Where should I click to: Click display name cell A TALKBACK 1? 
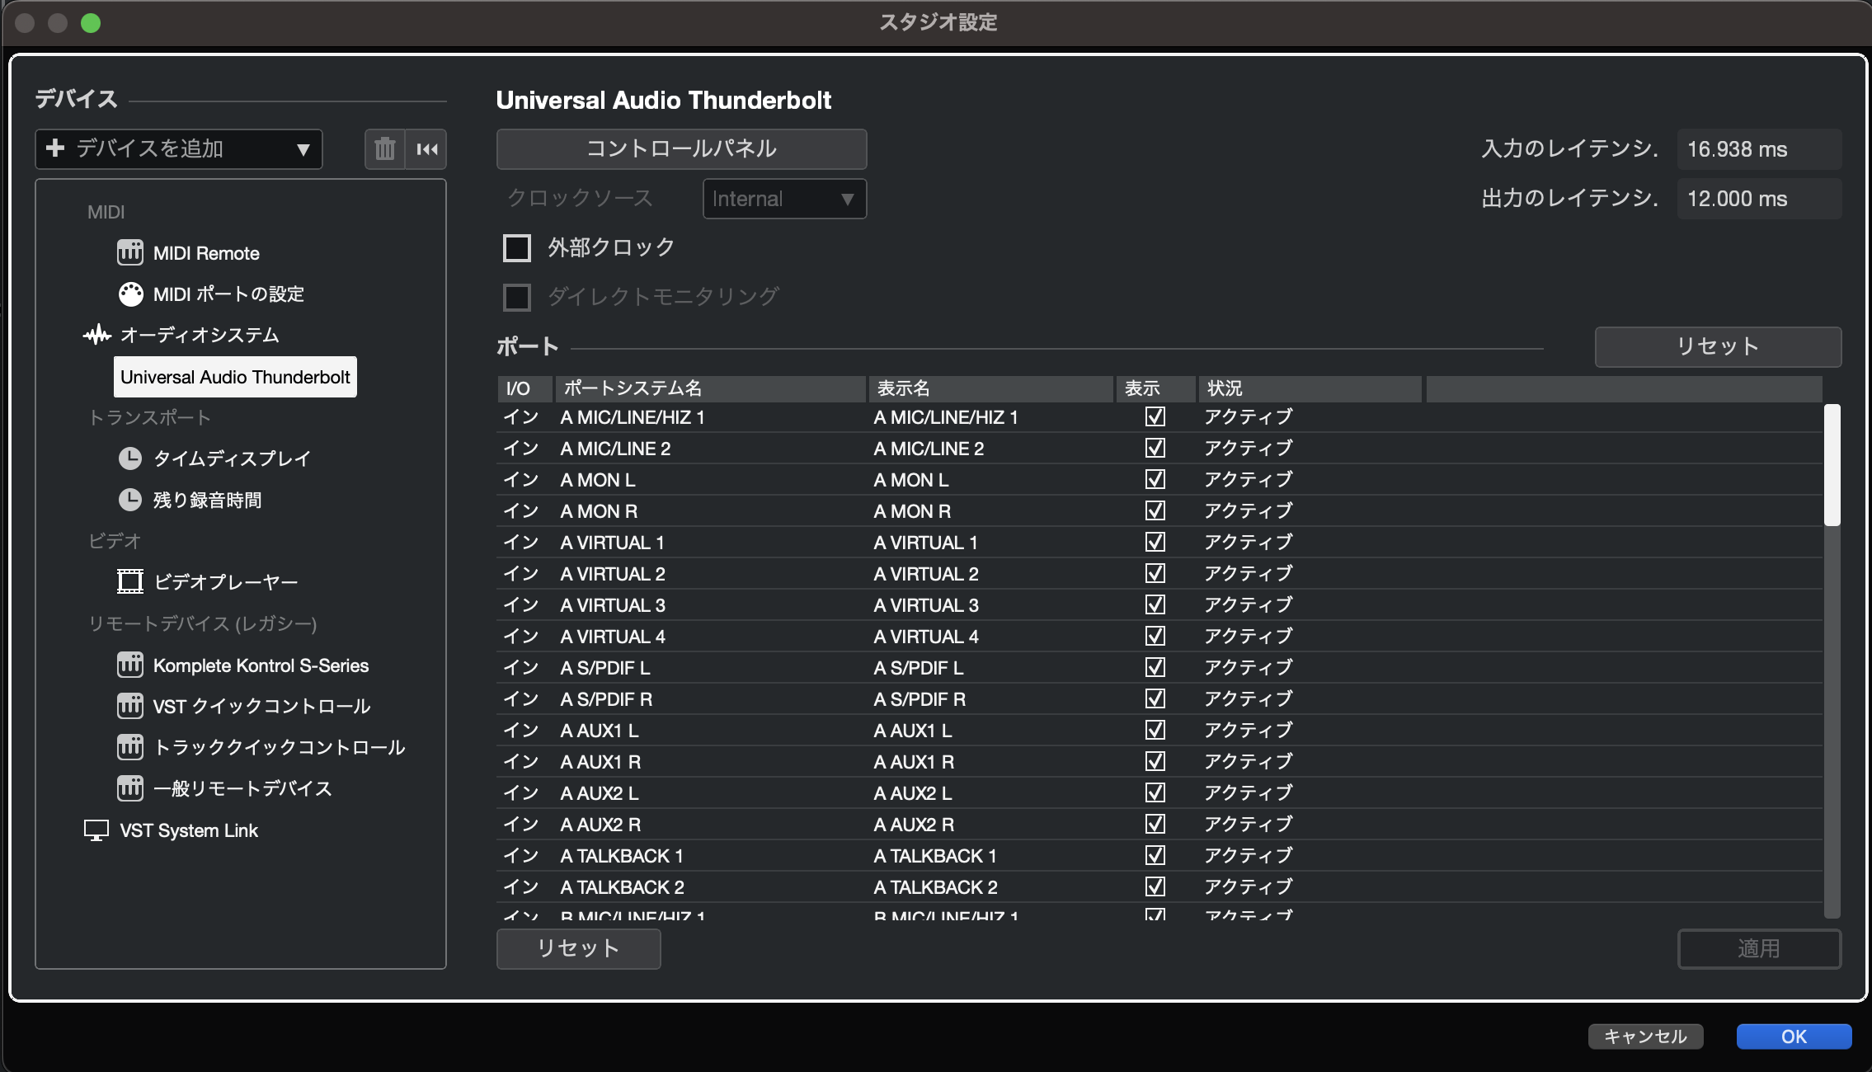[x=935, y=856]
